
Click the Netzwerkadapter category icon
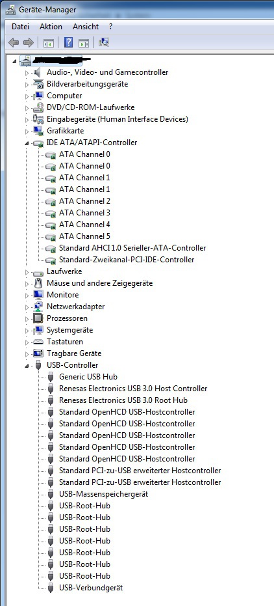(x=38, y=307)
